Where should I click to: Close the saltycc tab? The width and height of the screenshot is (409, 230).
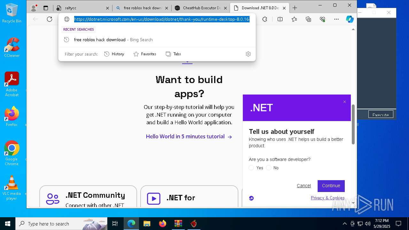pyautogui.click(x=107, y=8)
